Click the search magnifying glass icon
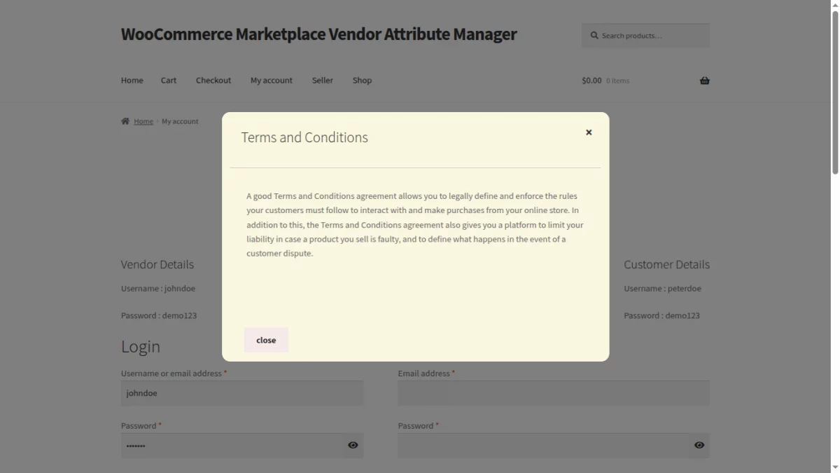 tap(594, 35)
